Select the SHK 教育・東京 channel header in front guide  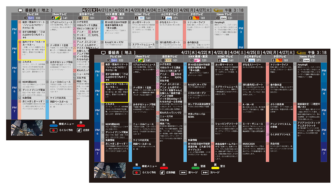click(x=197, y=57)
